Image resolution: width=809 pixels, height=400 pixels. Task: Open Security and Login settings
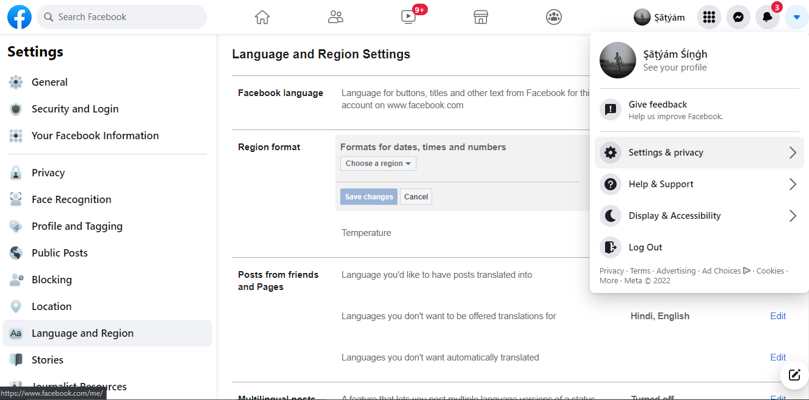[107, 109]
